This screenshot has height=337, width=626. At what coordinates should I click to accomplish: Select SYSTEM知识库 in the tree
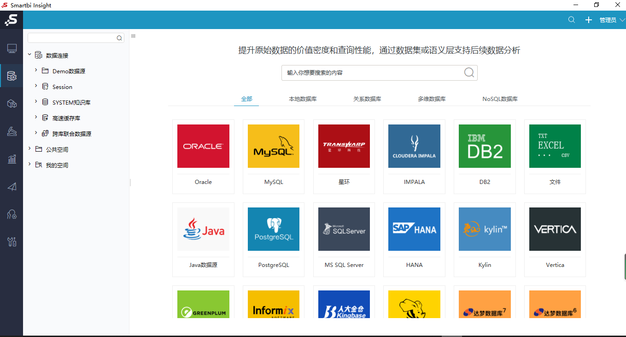click(x=71, y=102)
